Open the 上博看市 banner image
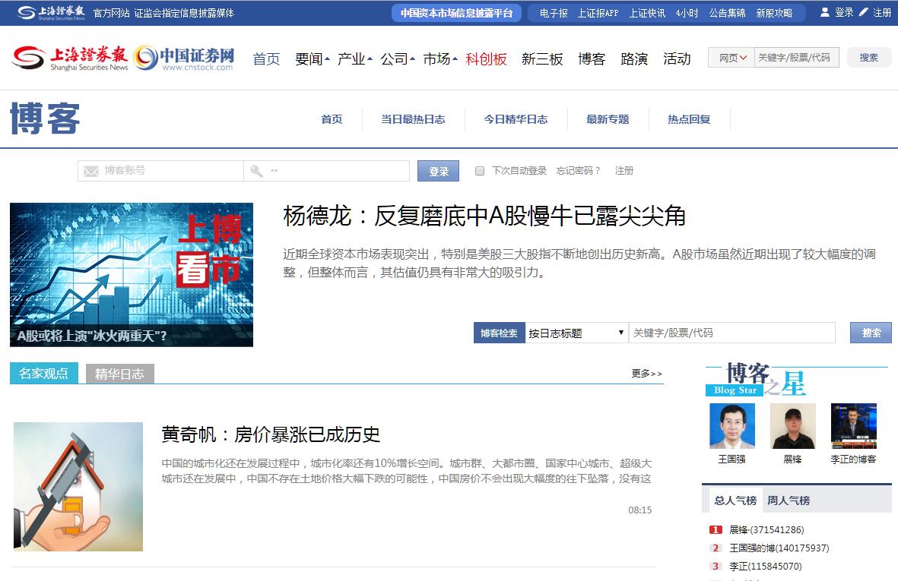The width and height of the screenshot is (898, 581). (132, 274)
